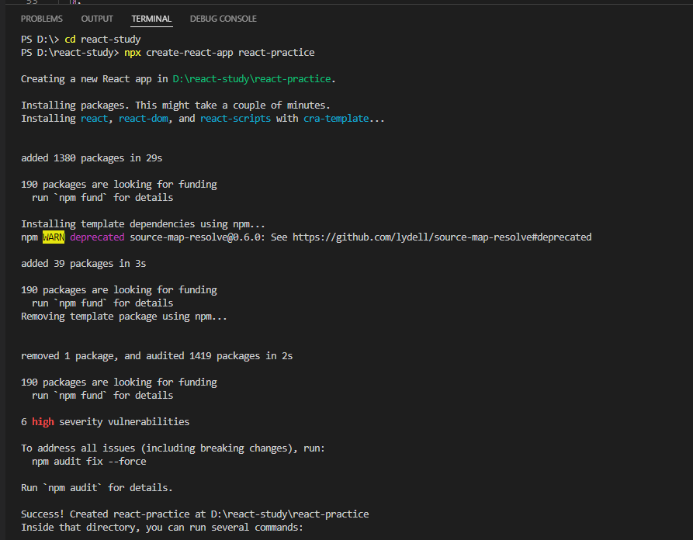693x540 pixels.
Task: Select the TERMINAL tab
Action: (x=151, y=19)
